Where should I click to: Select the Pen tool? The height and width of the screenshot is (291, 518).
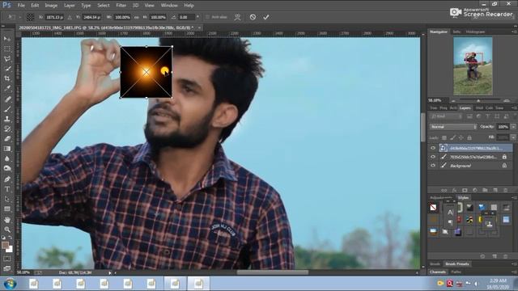[x=7, y=179]
